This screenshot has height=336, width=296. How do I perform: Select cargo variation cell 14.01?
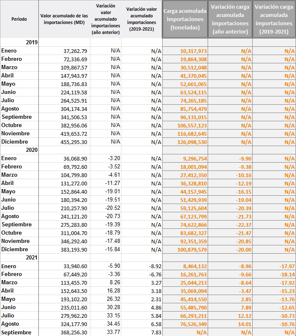(x=230, y=324)
